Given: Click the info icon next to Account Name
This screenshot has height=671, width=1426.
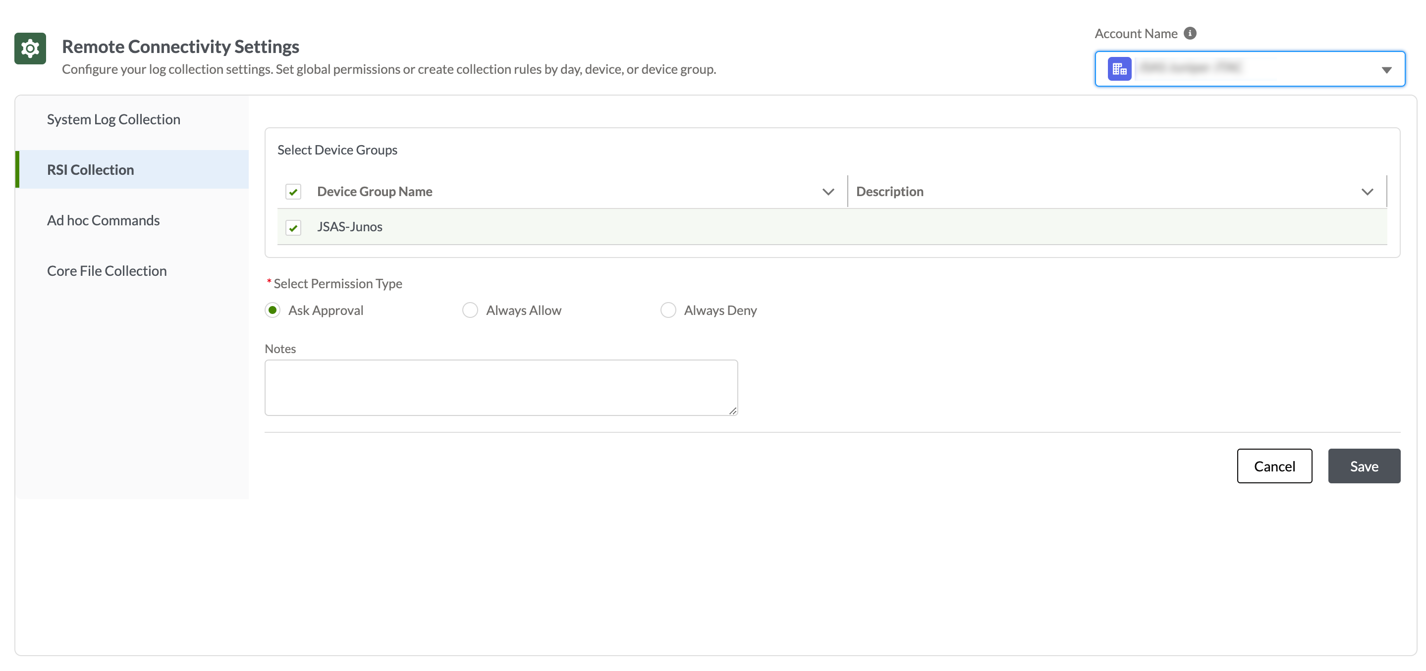Looking at the screenshot, I should coord(1190,33).
